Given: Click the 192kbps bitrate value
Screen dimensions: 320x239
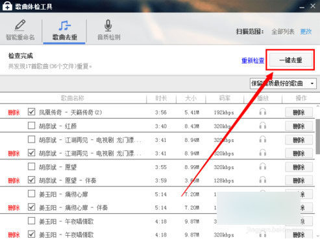Looking at the screenshot, I should (224, 113).
